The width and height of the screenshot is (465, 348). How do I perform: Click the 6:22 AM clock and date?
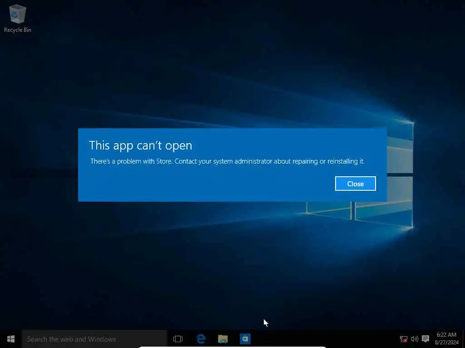447,338
